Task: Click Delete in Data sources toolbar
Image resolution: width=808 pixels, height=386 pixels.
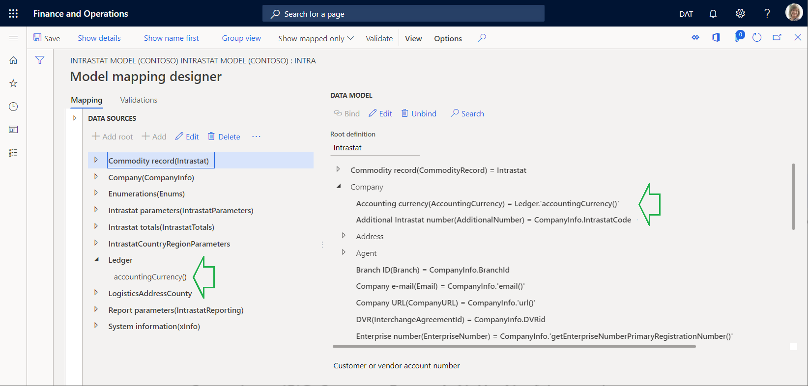Action: pos(224,137)
